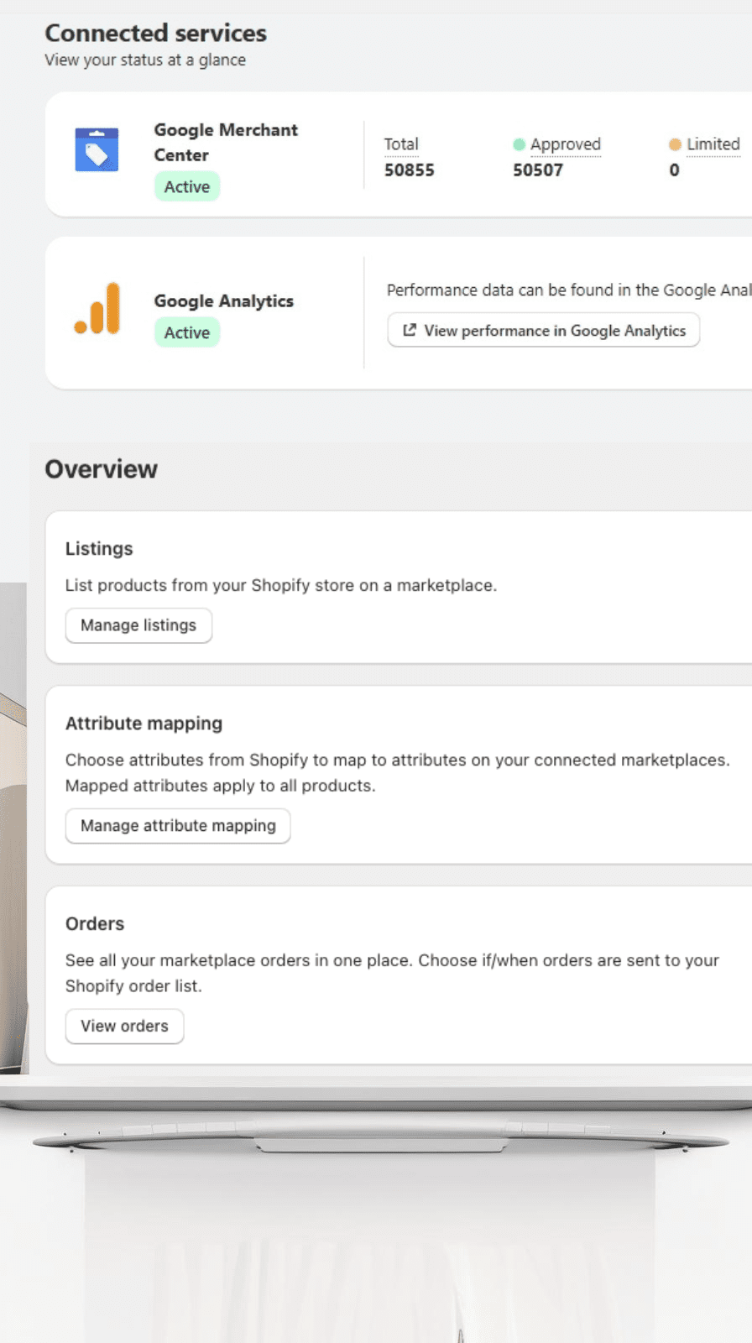This screenshot has height=1343, width=752.
Task: Click the Active badge under Google Analytics
Action: pyautogui.click(x=186, y=332)
